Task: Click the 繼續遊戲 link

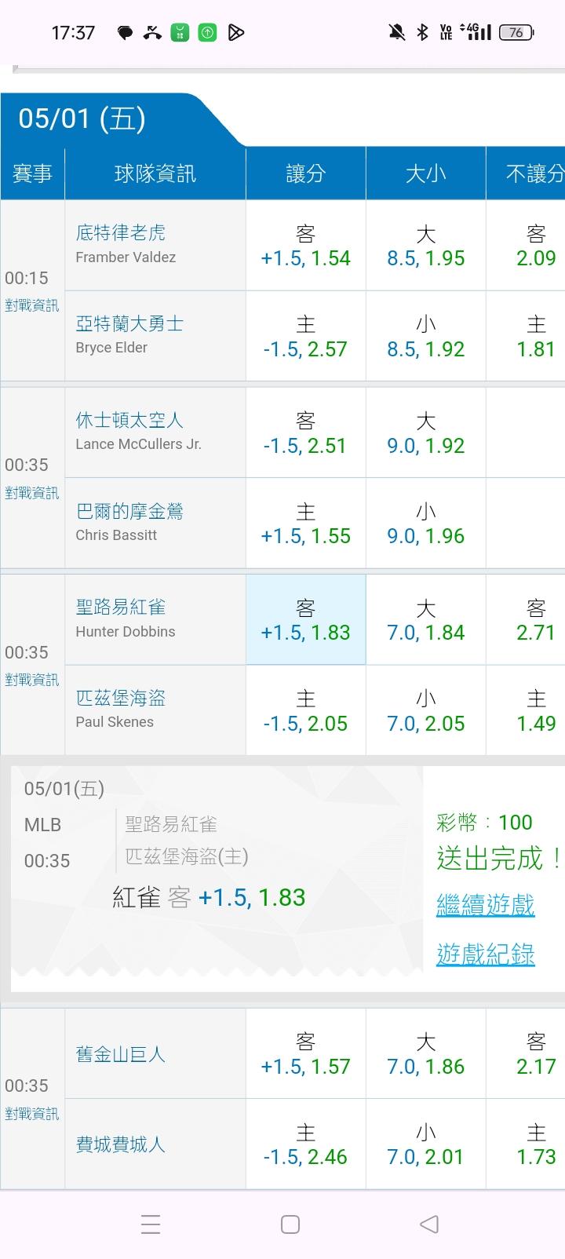Action: (485, 905)
